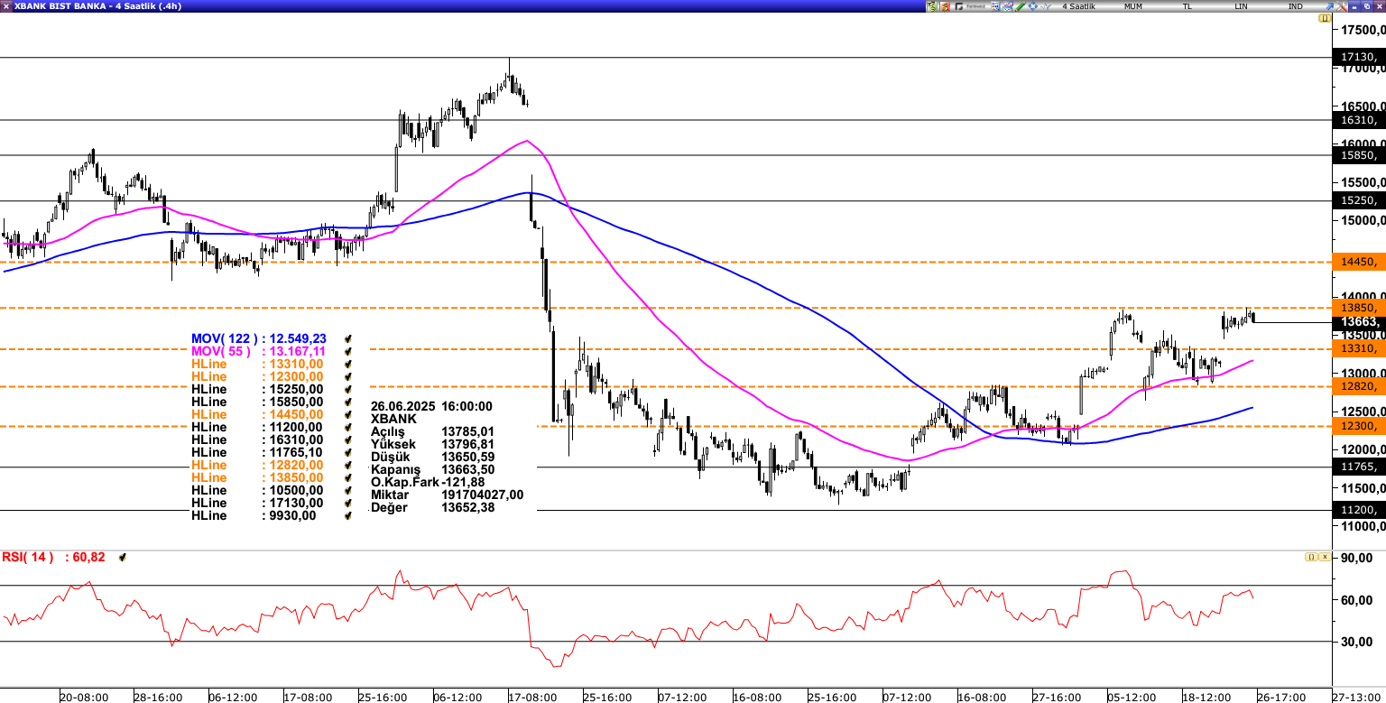Click the 05-12:00 time axis label
The image size is (1386, 703).
(x=1132, y=698)
